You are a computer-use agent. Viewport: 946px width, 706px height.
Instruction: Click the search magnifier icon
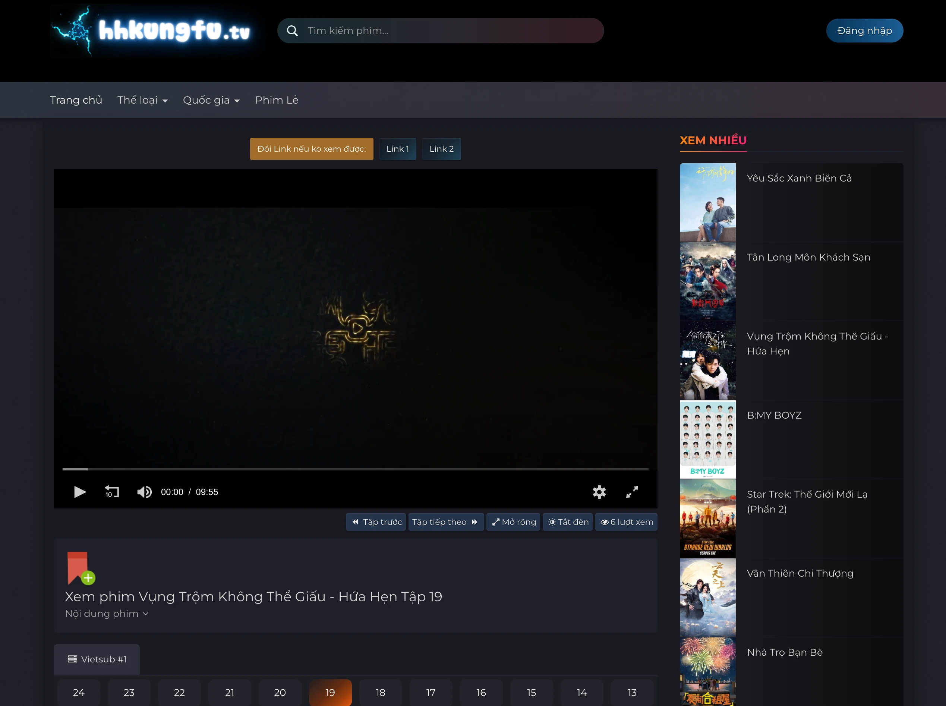coord(293,30)
